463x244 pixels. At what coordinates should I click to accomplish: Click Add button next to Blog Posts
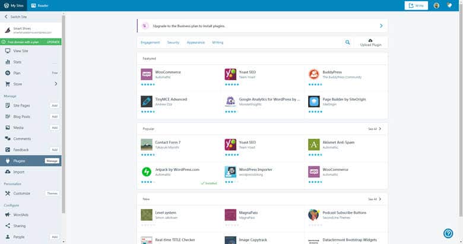click(x=55, y=117)
